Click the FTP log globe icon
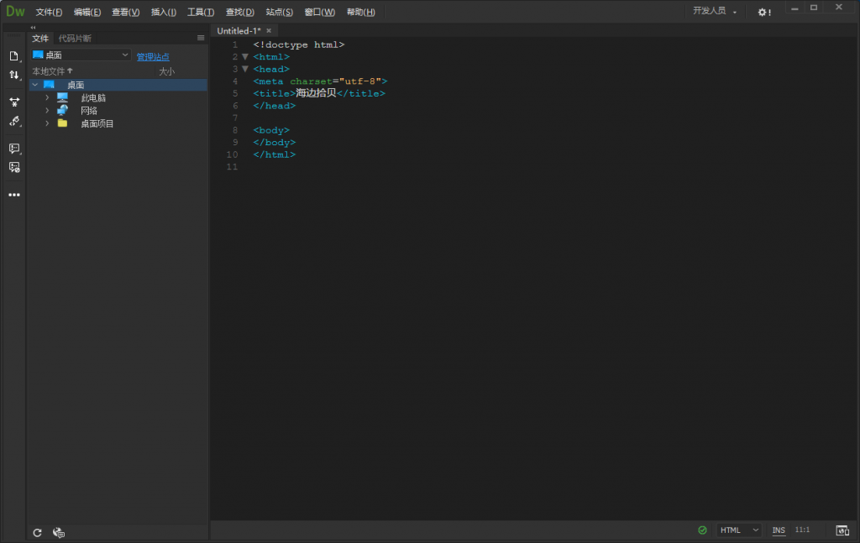This screenshot has width=860, height=543. point(59,533)
